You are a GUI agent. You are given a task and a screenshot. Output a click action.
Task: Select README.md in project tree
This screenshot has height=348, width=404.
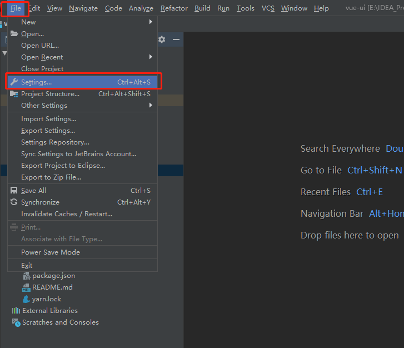(52, 287)
